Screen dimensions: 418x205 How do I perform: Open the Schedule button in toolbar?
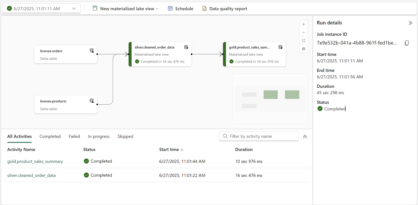(181, 8)
